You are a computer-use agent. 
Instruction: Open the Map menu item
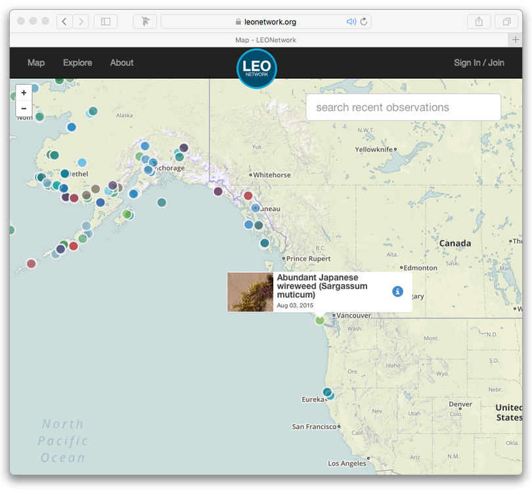point(36,63)
